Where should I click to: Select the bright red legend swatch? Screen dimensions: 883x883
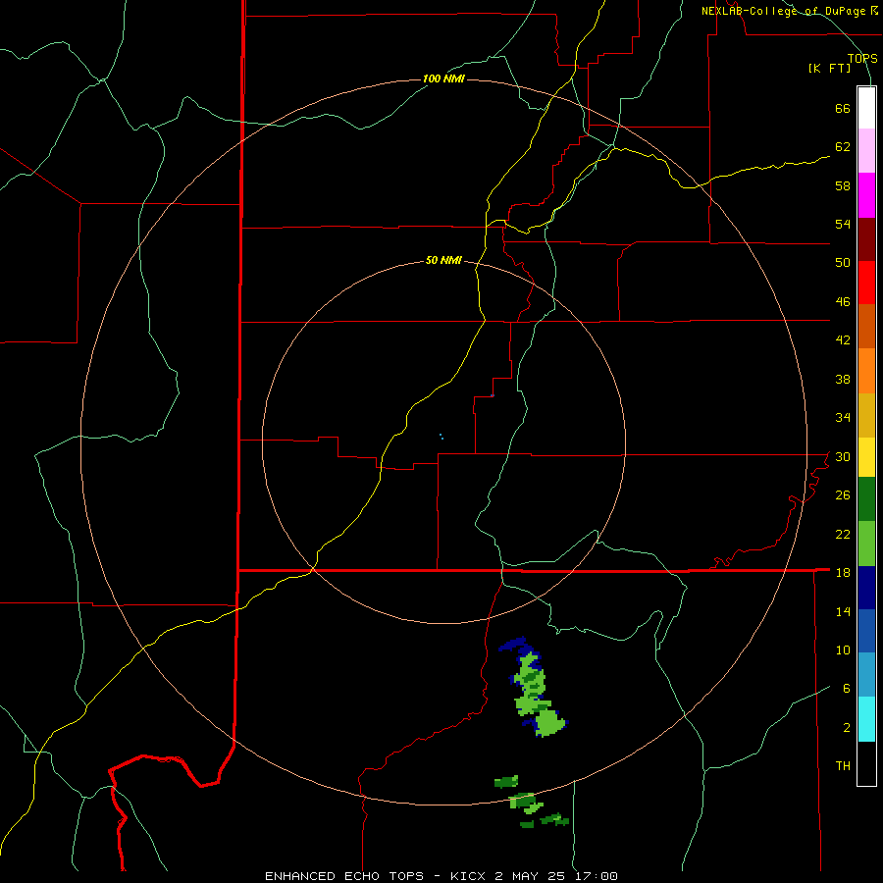[x=866, y=283]
